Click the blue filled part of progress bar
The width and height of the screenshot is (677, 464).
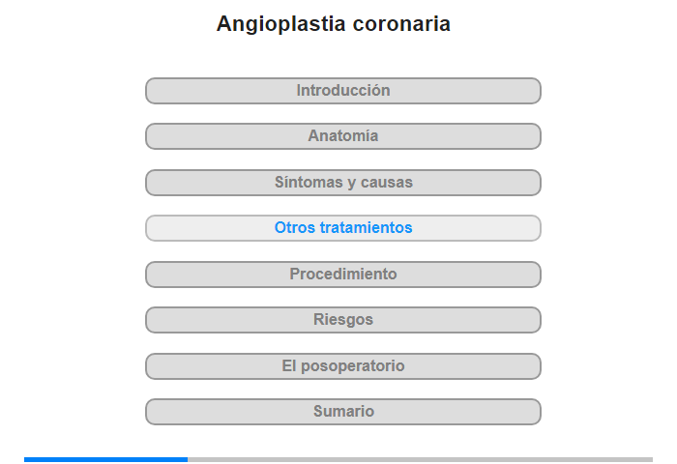106,459
